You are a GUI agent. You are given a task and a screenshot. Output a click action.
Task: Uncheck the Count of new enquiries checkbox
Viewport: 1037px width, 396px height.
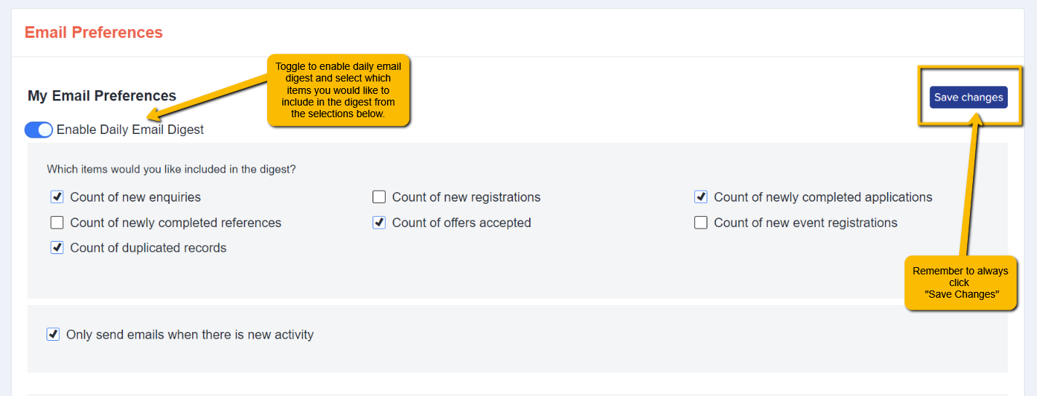click(x=57, y=197)
